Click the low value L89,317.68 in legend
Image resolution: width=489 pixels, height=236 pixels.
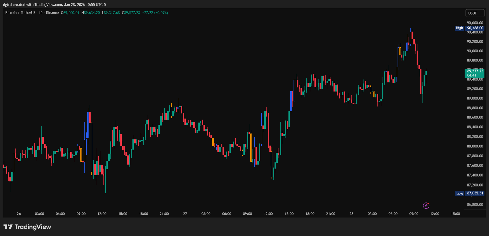[x=111, y=13]
